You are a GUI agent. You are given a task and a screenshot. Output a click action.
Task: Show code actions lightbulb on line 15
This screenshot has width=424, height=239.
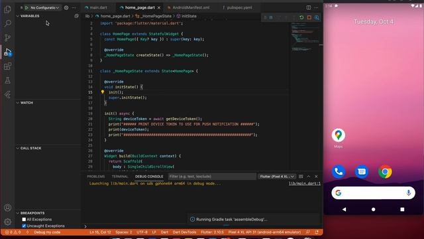click(x=103, y=92)
